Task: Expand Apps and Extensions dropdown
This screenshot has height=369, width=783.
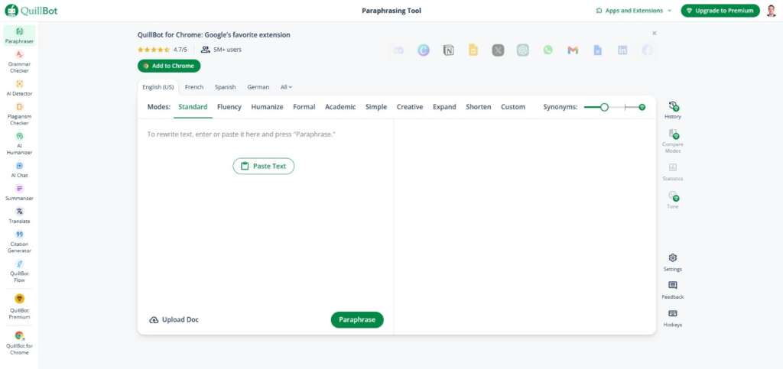Action: pyautogui.click(x=634, y=11)
